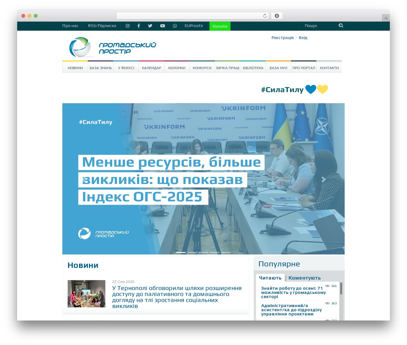The height and width of the screenshot is (345, 407).
Task: Open the БАЗА НУО menu item
Action: [279, 68]
